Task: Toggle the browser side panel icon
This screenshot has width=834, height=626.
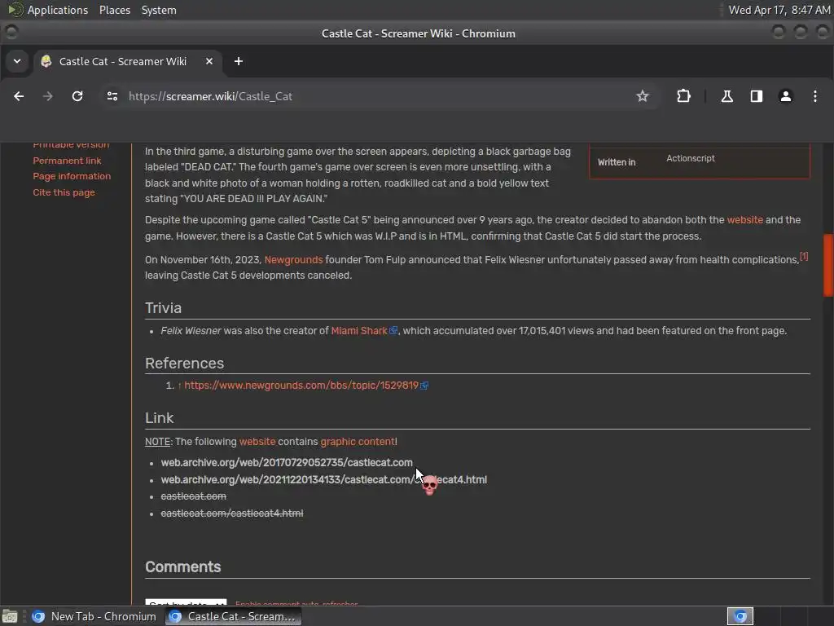Action: pyautogui.click(x=757, y=96)
